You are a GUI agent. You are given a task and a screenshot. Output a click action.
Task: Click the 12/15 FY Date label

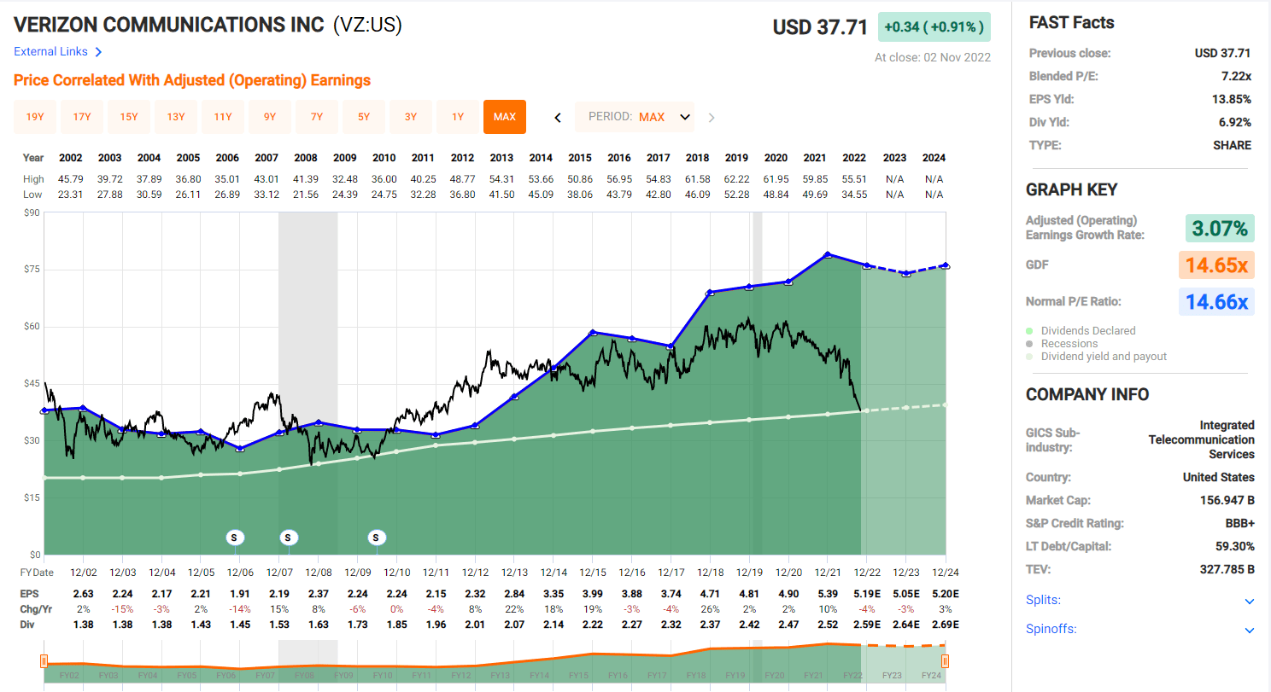pyautogui.click(x=593, y=573)
